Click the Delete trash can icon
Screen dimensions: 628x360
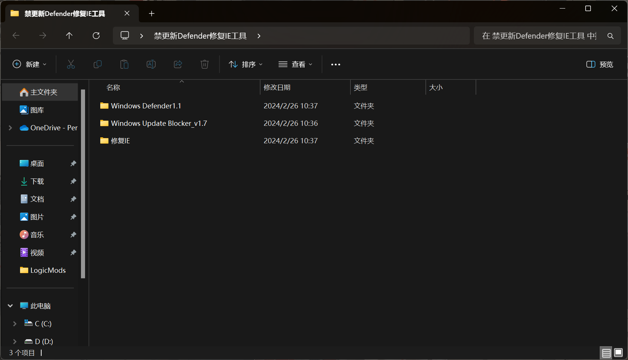pyautogui.click(x=205, y=64)
